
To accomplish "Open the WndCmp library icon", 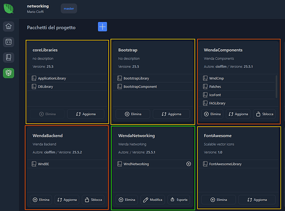I will click(x=205, y=78).
